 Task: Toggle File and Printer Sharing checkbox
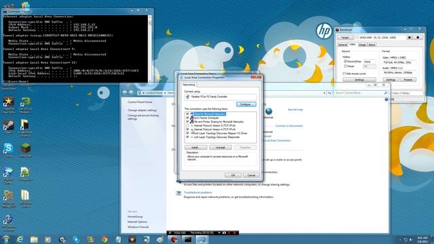[x=187, y=122]
